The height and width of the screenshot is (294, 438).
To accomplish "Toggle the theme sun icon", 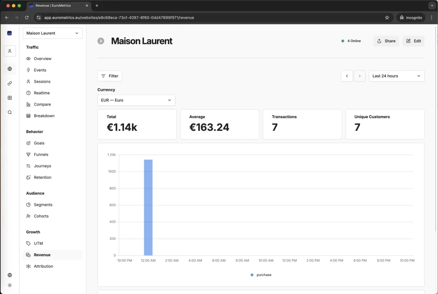I will (10, 285).
